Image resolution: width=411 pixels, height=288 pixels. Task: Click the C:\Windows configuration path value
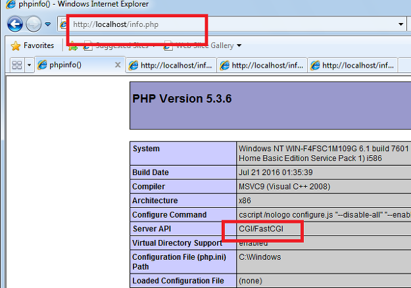(260, 257)
